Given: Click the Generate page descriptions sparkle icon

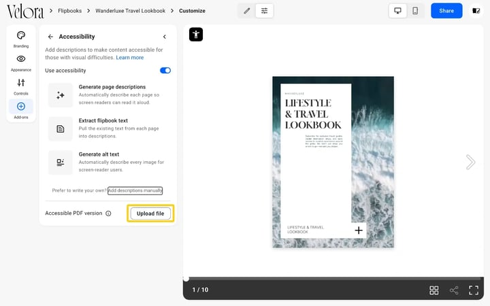Looking at the screenshot, I should coord(61,95).
